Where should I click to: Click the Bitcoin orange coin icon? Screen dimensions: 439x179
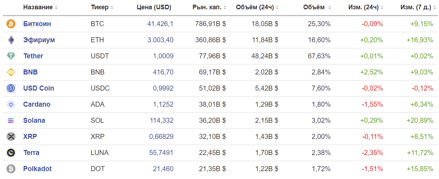point(11,24)
